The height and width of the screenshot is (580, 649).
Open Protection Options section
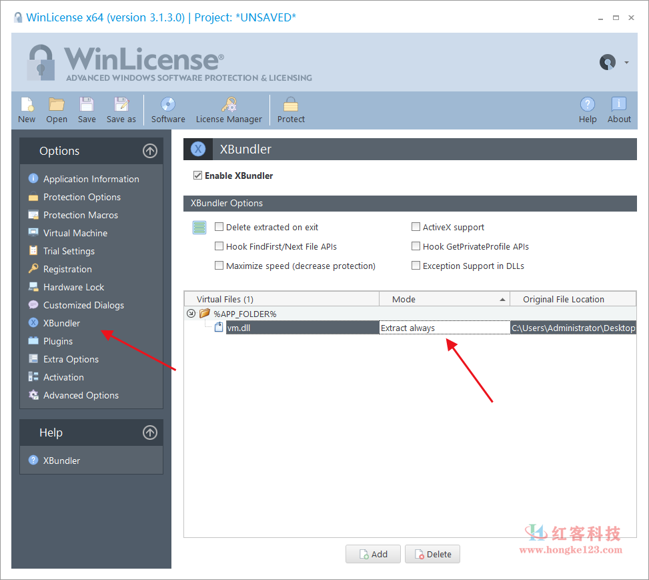point(82,197)
